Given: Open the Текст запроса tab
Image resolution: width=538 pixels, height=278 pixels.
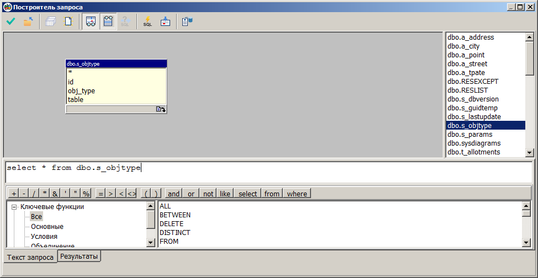Looking at the screenshot, I should click(x=30, y=257).
